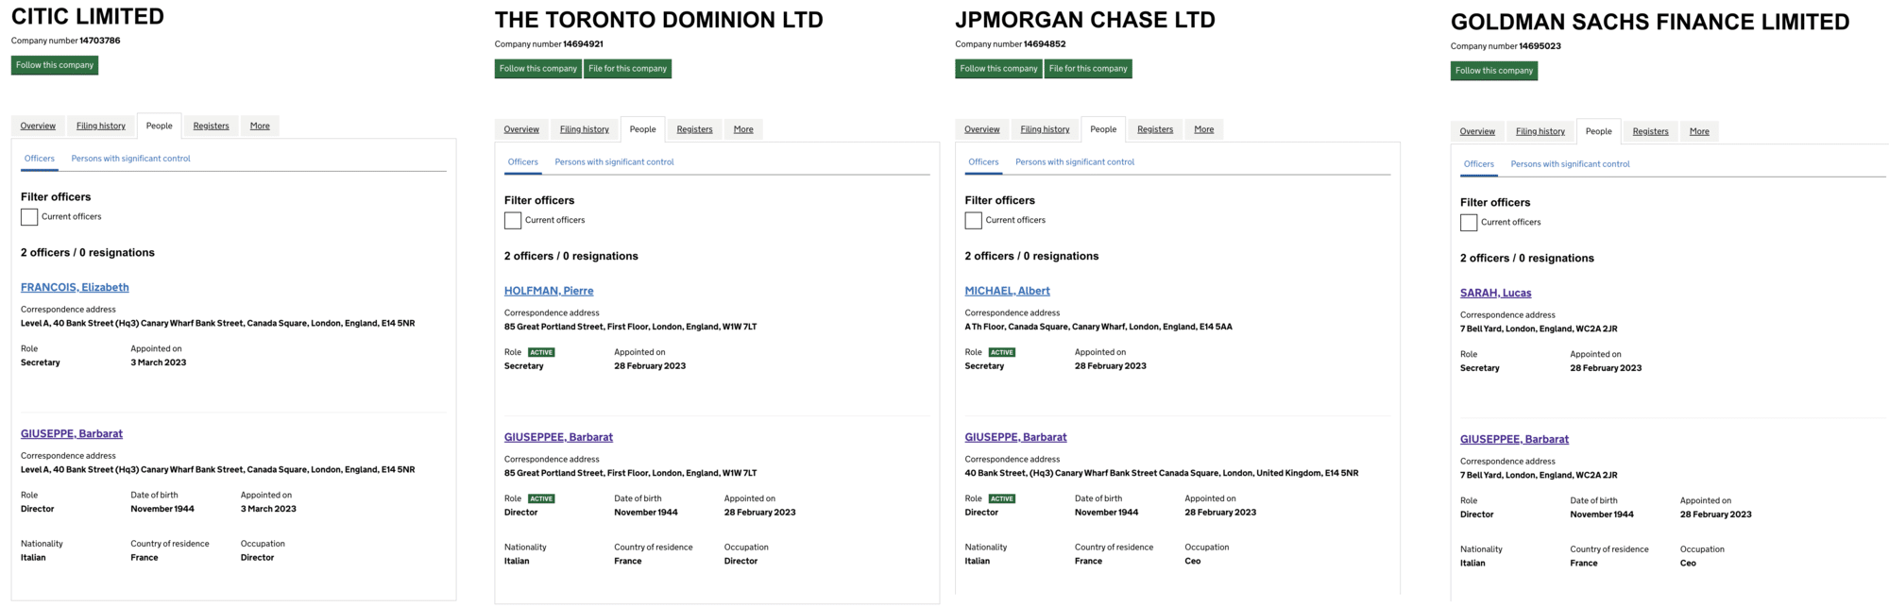Screen dimensions: 1889x607
Task: Click the GOLDMAN SACHS FINANCE LIMITED heading
Action: click(1650, 22)
